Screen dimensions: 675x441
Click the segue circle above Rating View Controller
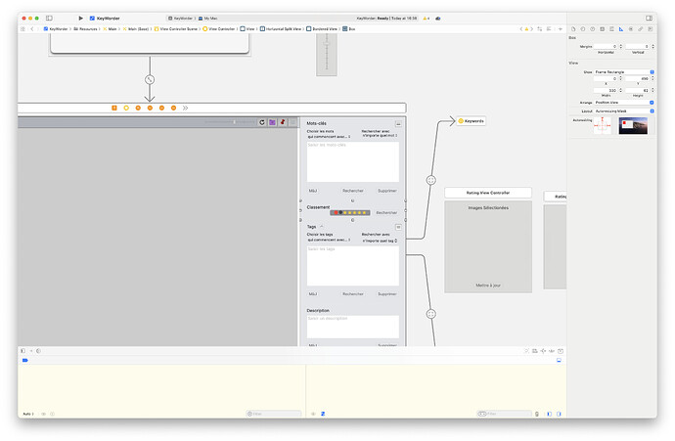[430, 180]
